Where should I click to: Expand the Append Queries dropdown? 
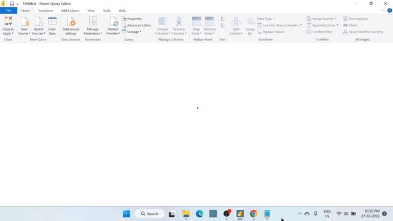(337, 25)
